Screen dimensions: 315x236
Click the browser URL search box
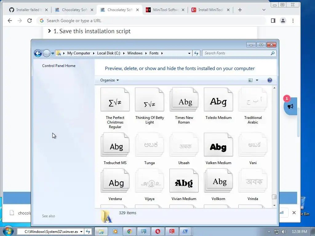(x=151, y=21)
